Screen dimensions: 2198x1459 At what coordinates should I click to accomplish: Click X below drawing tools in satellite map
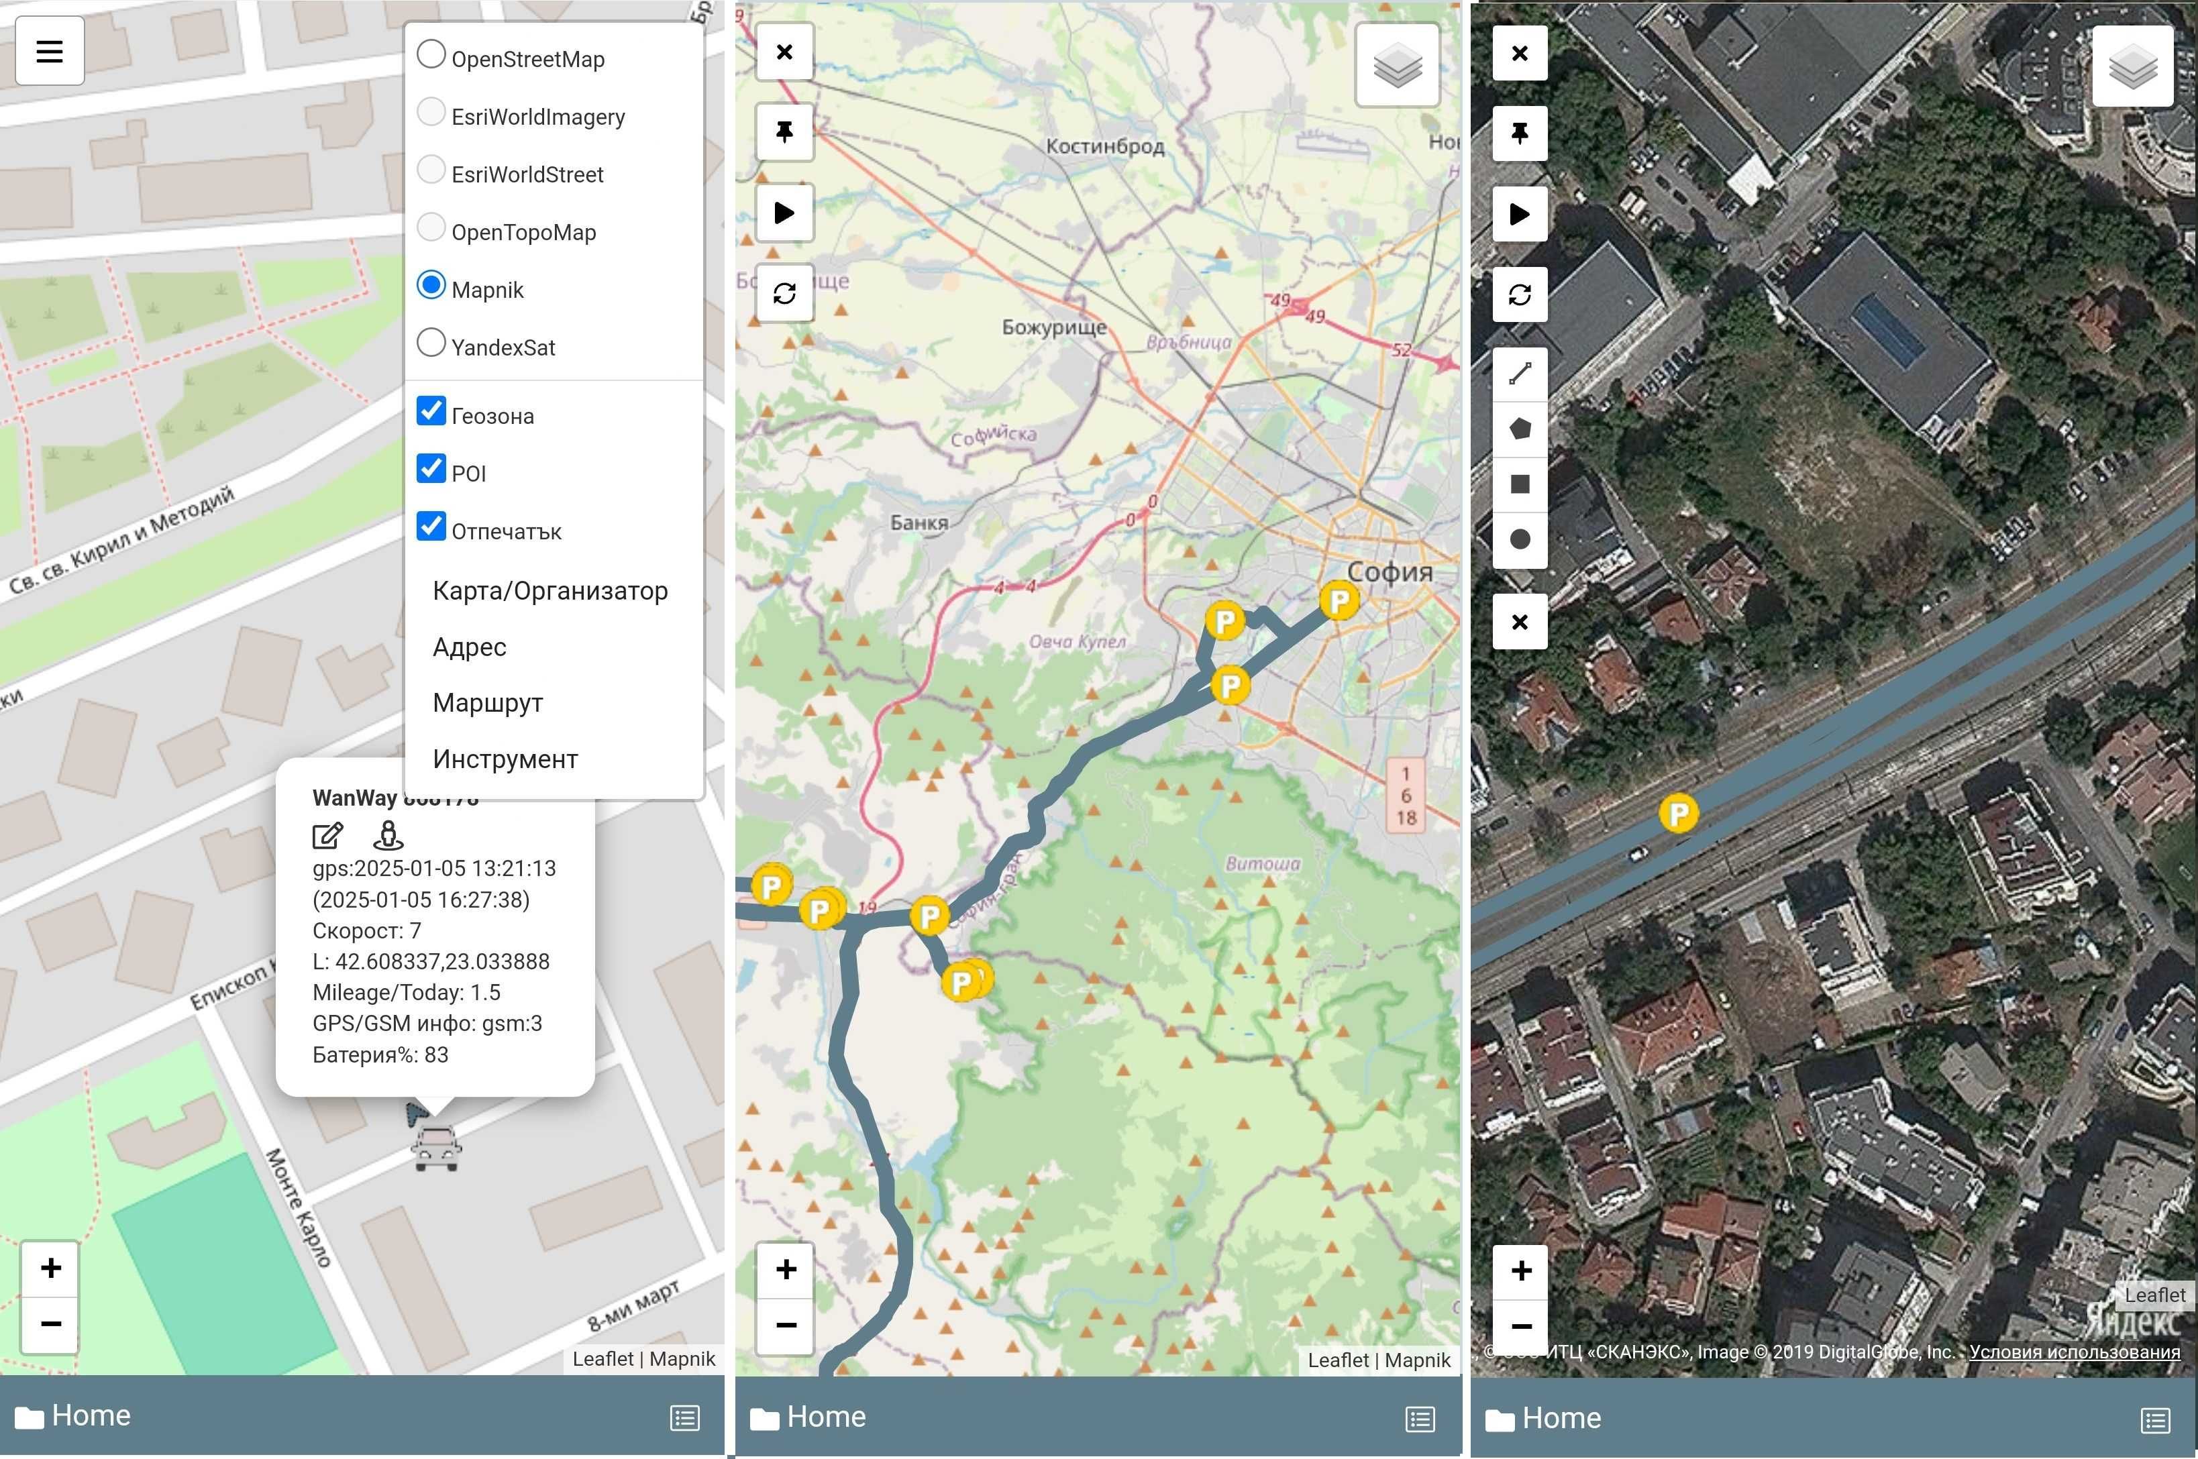[1520, 622]
